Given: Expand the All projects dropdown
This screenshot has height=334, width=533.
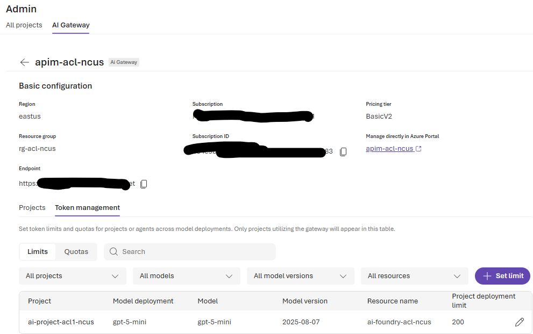Looking at the screenshot, I should [x=73, y=276].
